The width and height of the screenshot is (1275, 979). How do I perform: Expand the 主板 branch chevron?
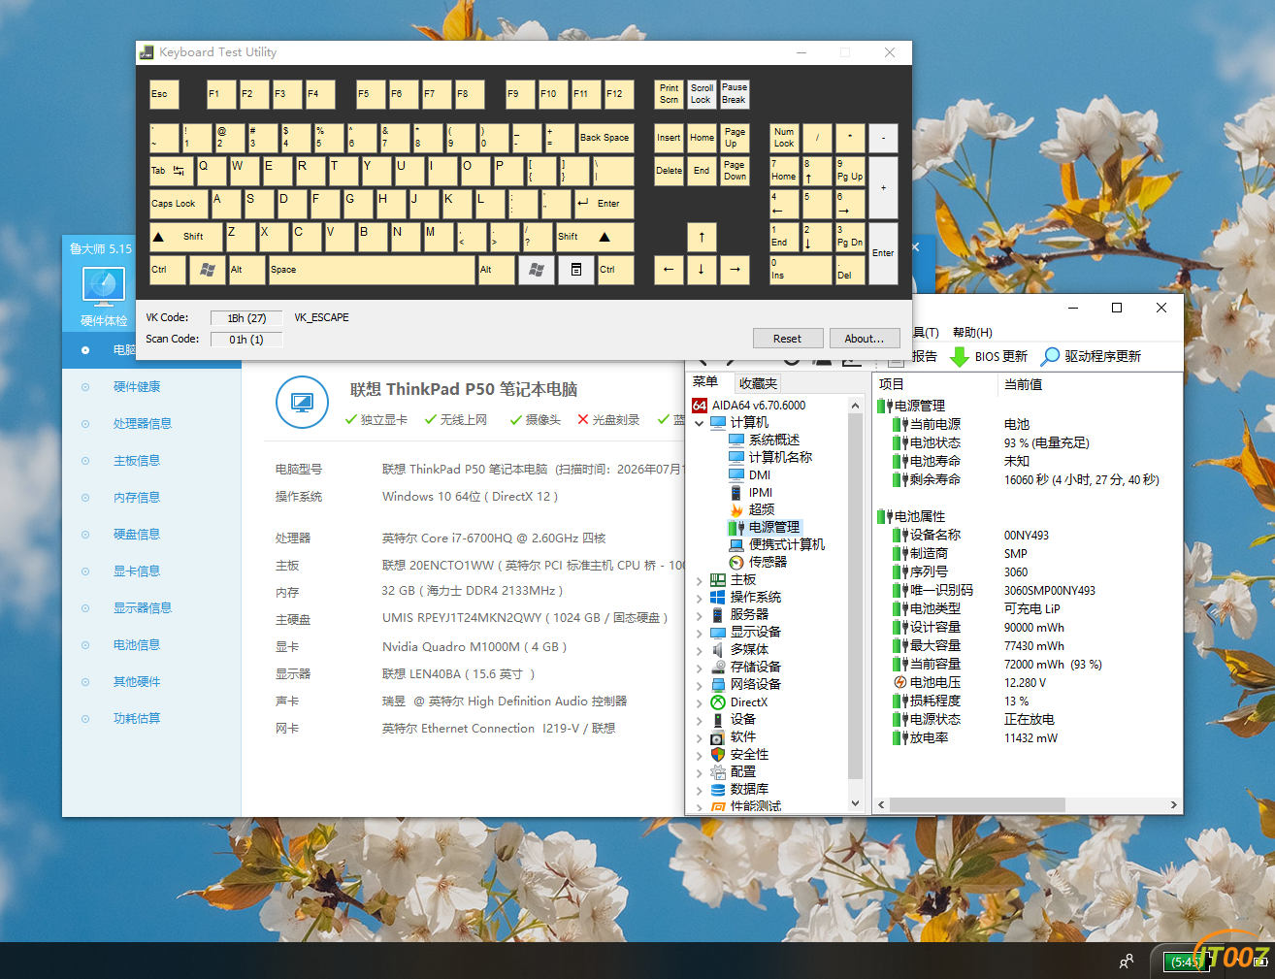[700, 580]
